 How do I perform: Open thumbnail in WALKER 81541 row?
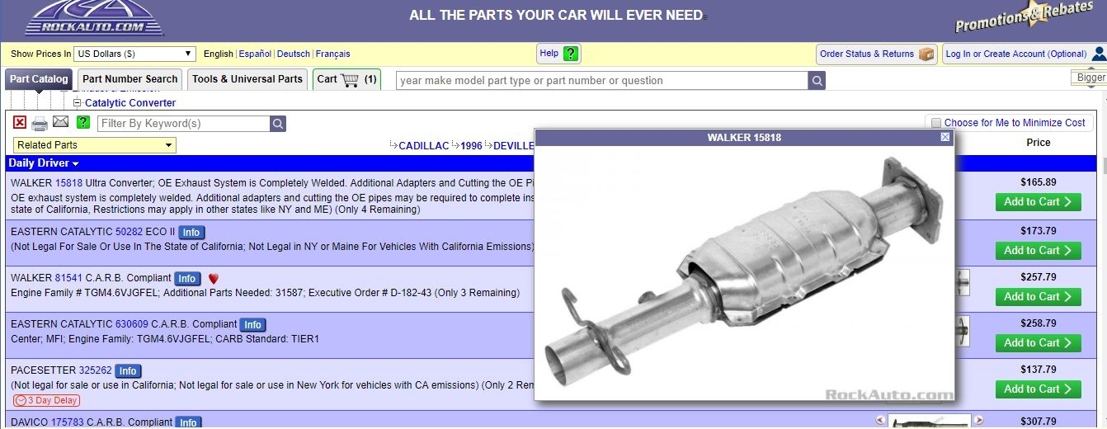click(963, 283)
